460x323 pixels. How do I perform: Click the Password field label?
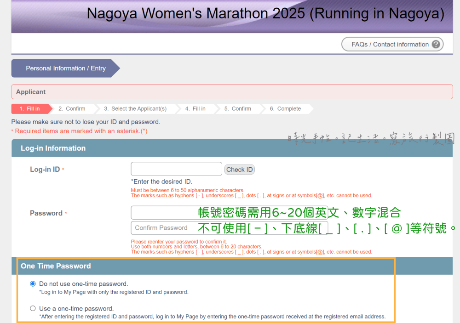(x=46, y=213)
